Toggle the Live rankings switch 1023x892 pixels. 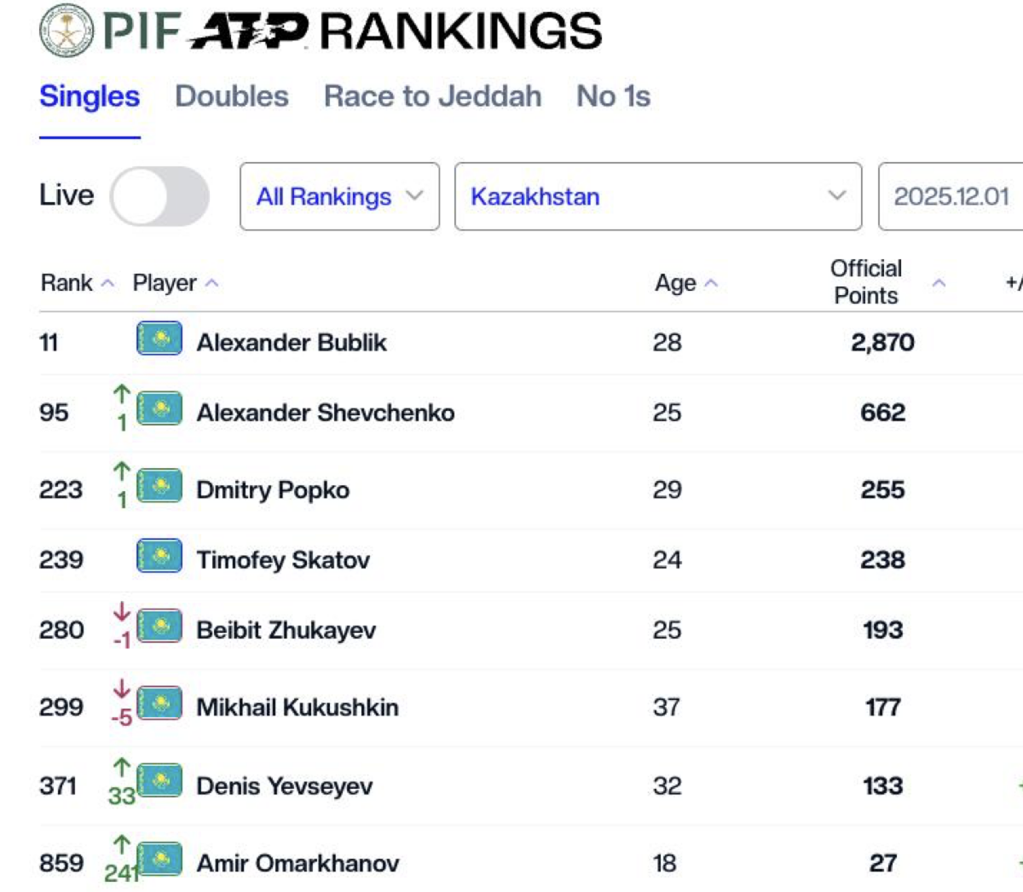[159, 196]
